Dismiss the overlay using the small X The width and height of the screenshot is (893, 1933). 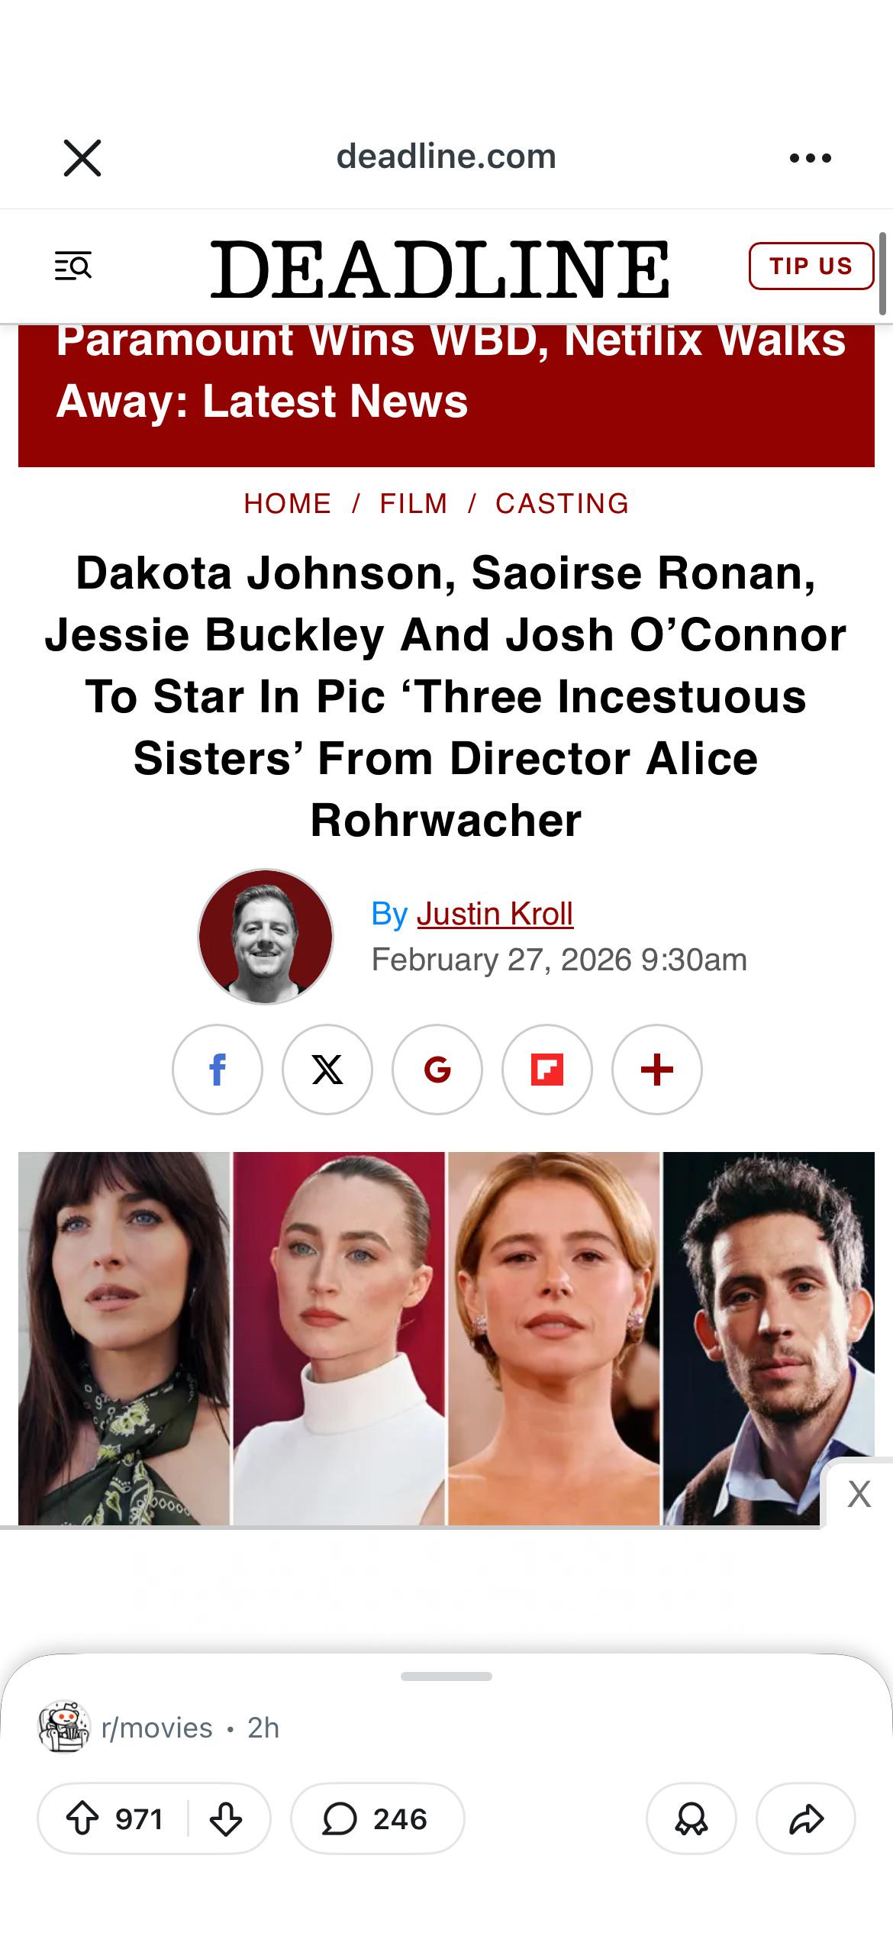tap(859, 1494)
